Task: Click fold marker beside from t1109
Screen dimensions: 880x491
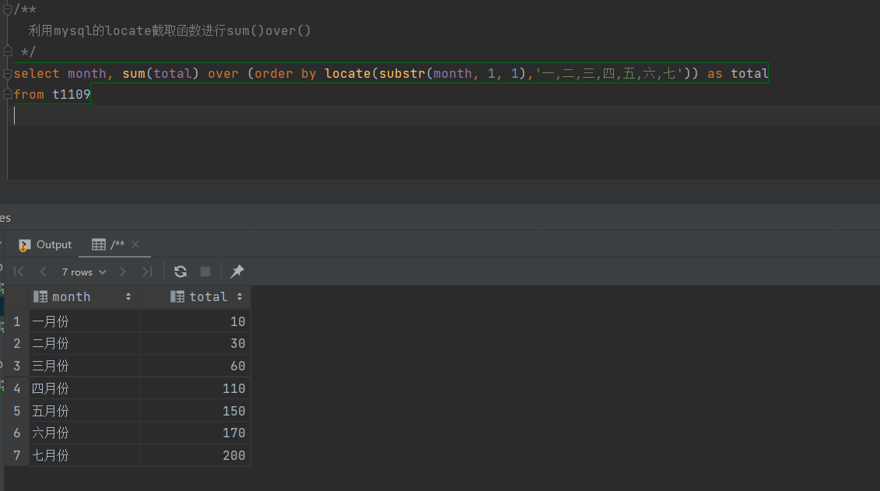Action: [x=8, y=94]
